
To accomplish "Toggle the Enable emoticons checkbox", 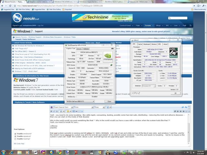I will [x=15, y=133].
